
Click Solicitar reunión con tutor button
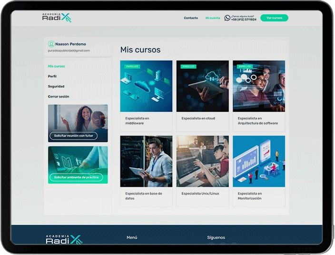[x=73, y=136]
